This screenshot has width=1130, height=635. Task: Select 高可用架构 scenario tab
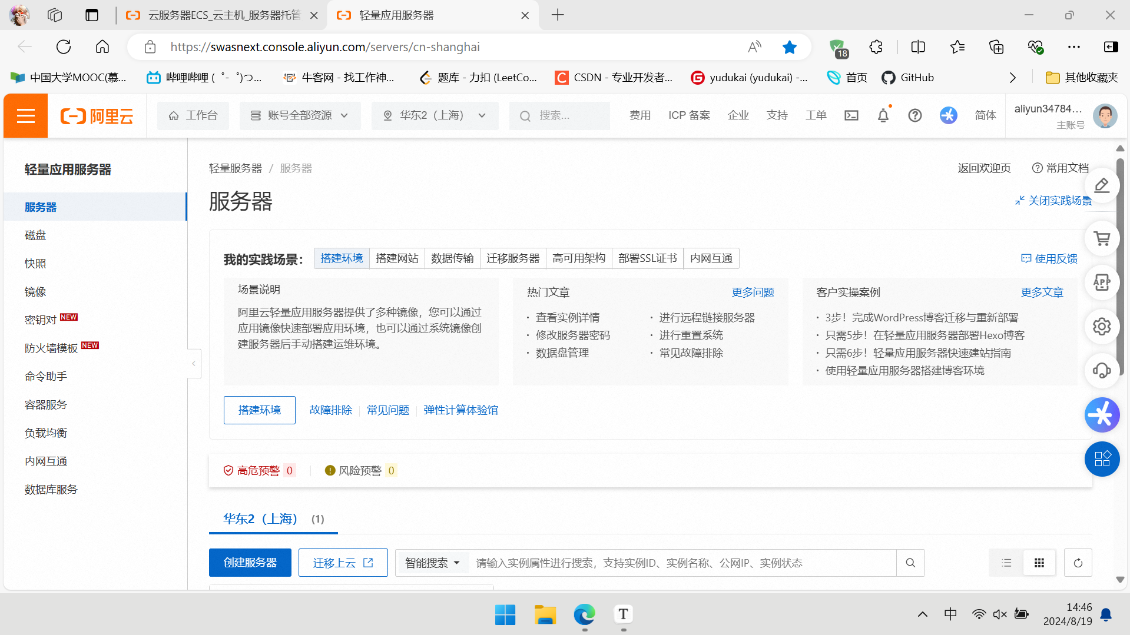[579, 258]
